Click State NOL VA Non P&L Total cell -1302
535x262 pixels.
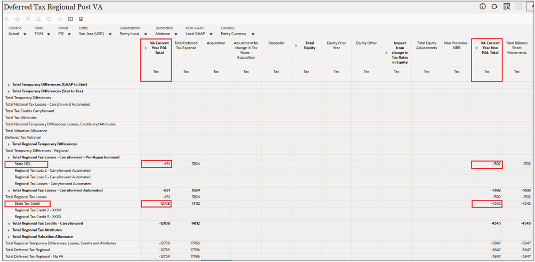[487, 164]
